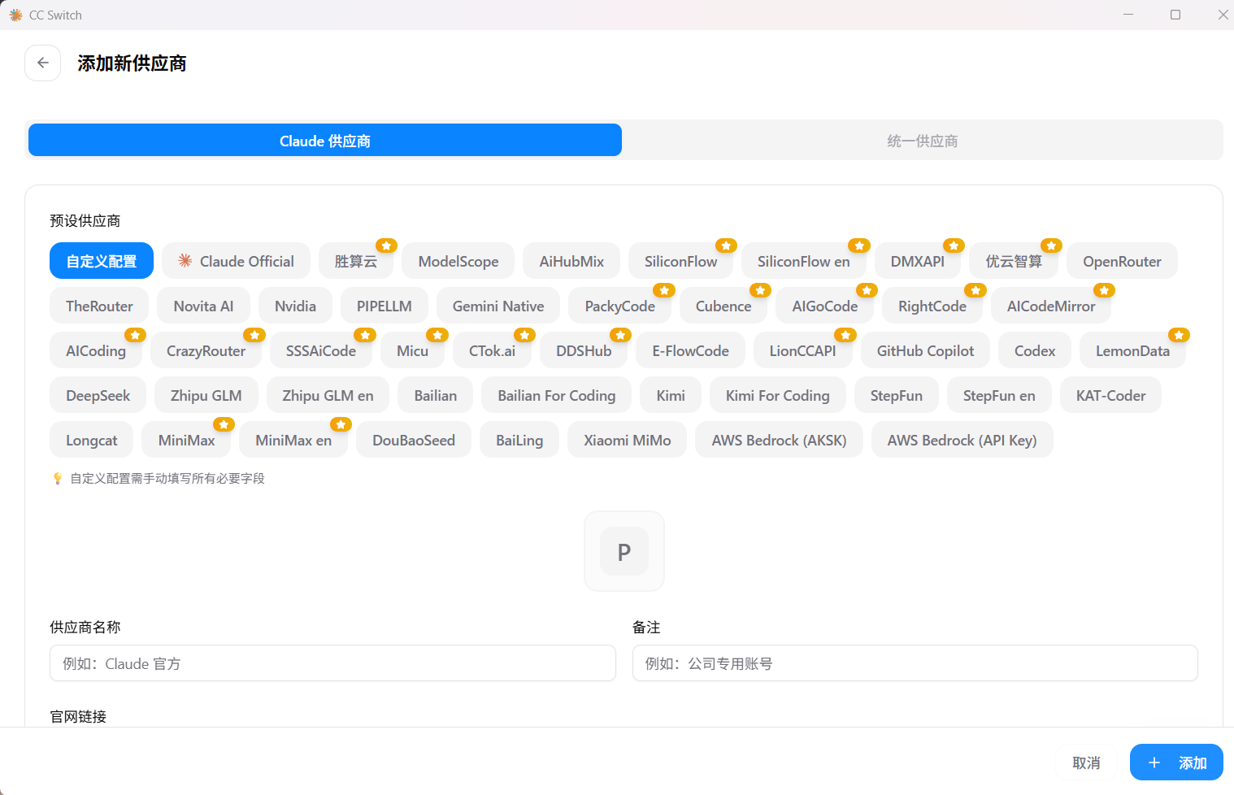Cancel with the 取消 button
This screenshot has width=1234, height=795.
pyautogui.click(x=1086, y=762)
